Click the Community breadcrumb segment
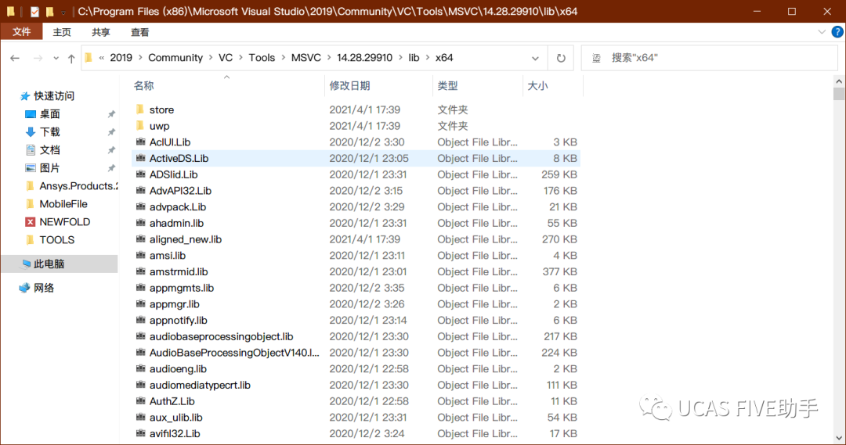 (175, 58)
